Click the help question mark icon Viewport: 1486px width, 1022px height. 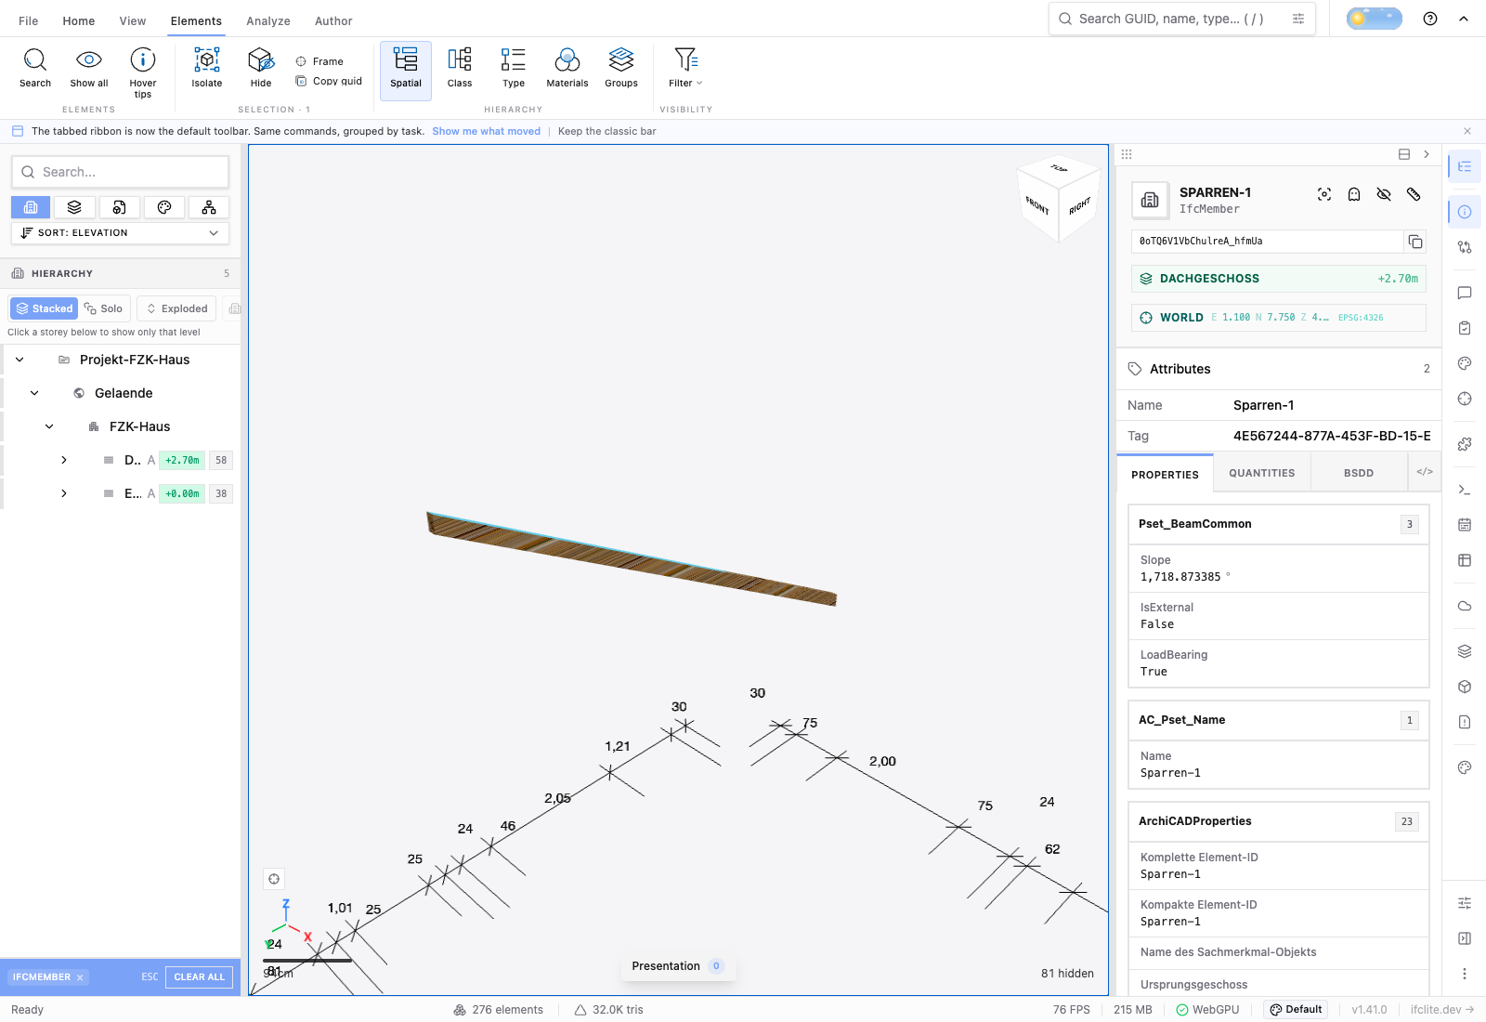1430,19
